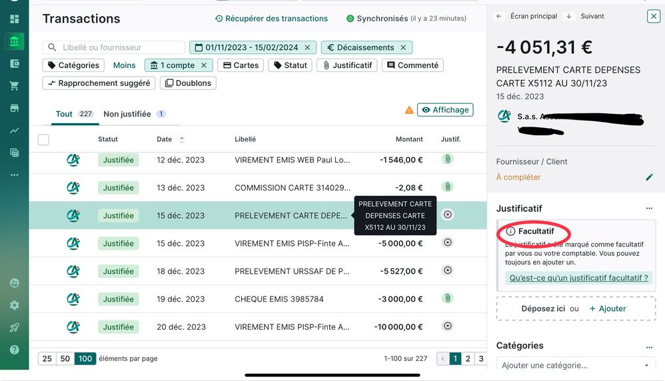Remove the Décaissements filter chip
The image size is (665, 381).
pyautogui.click(x=403, y=47)
